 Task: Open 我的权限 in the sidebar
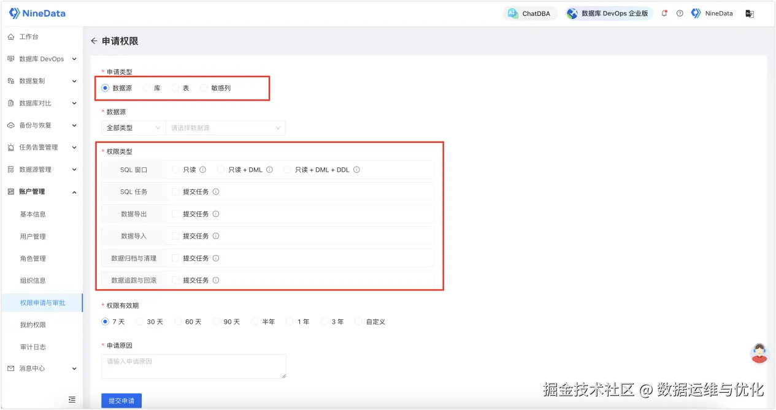click(33, 325)
